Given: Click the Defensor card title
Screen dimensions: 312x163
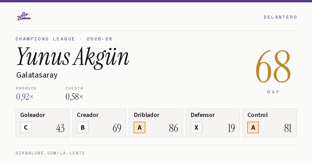Looking at the screenshot, I should [203, 115].
